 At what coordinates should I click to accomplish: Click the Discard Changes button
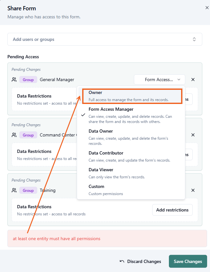pos(140,261)
